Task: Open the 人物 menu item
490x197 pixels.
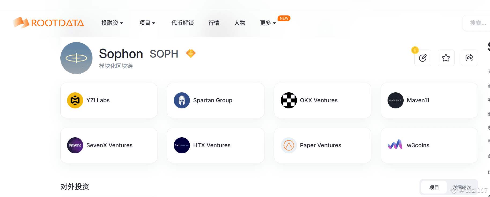Action: [x=240, y=23]
